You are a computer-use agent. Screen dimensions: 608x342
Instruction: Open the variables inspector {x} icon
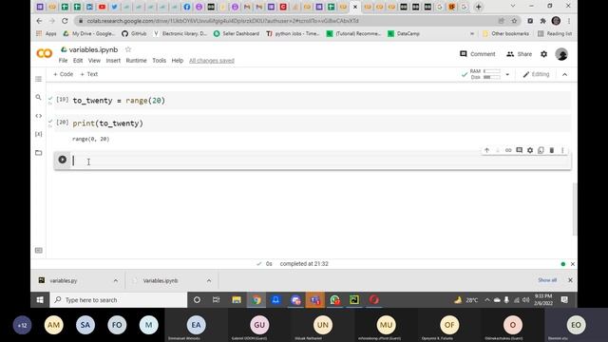coord(38,134)
